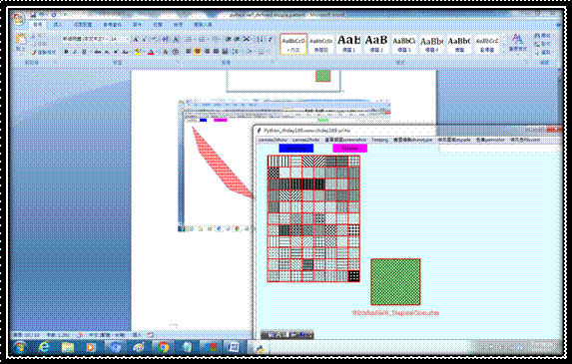Image resolution: width=572 pixels, height=364 pixels.
Task: Click the blue pencolor button
Action: click(x=295, y=149)
